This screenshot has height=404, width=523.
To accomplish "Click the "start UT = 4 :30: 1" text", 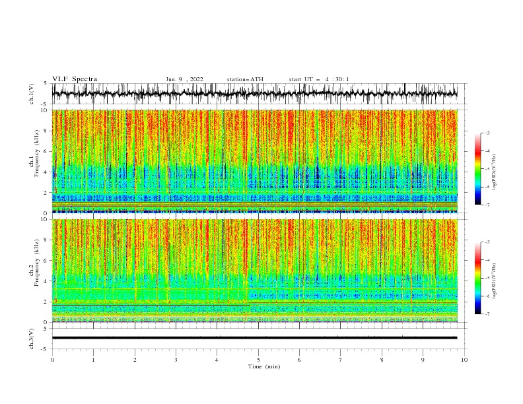I will [319, 79].
